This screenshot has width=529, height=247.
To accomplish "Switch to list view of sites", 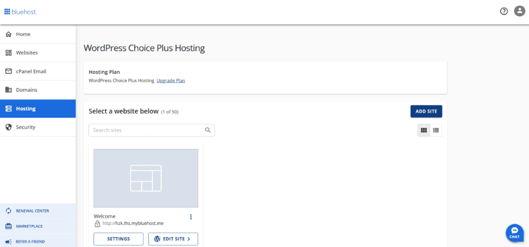I will [436, 130].
